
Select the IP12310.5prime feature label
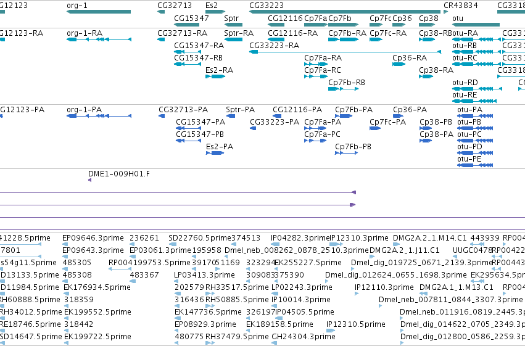coord(356,324)
